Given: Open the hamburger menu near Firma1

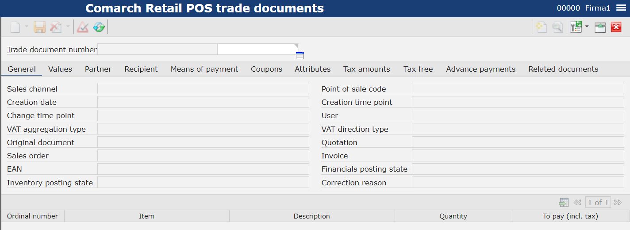Looking at the screenshot, I should [621, 8].
